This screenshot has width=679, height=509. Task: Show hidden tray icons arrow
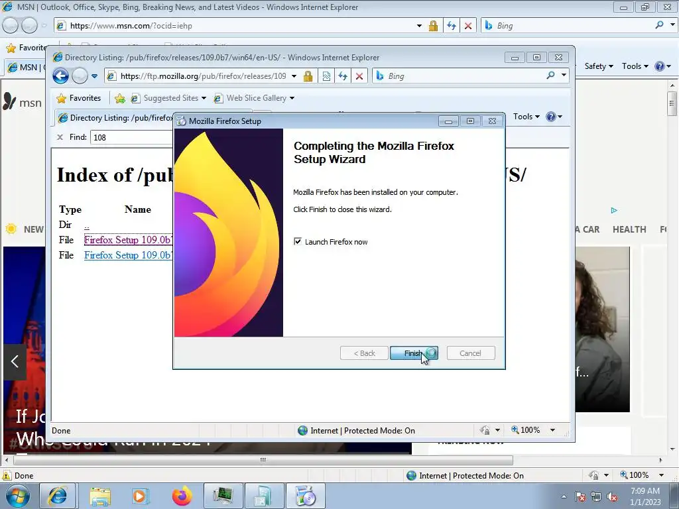tap(564, 496)
